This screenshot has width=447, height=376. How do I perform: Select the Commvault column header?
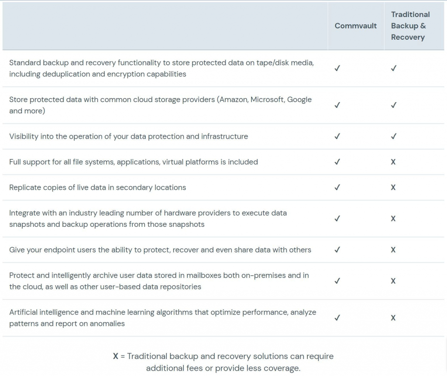[355, 26]
